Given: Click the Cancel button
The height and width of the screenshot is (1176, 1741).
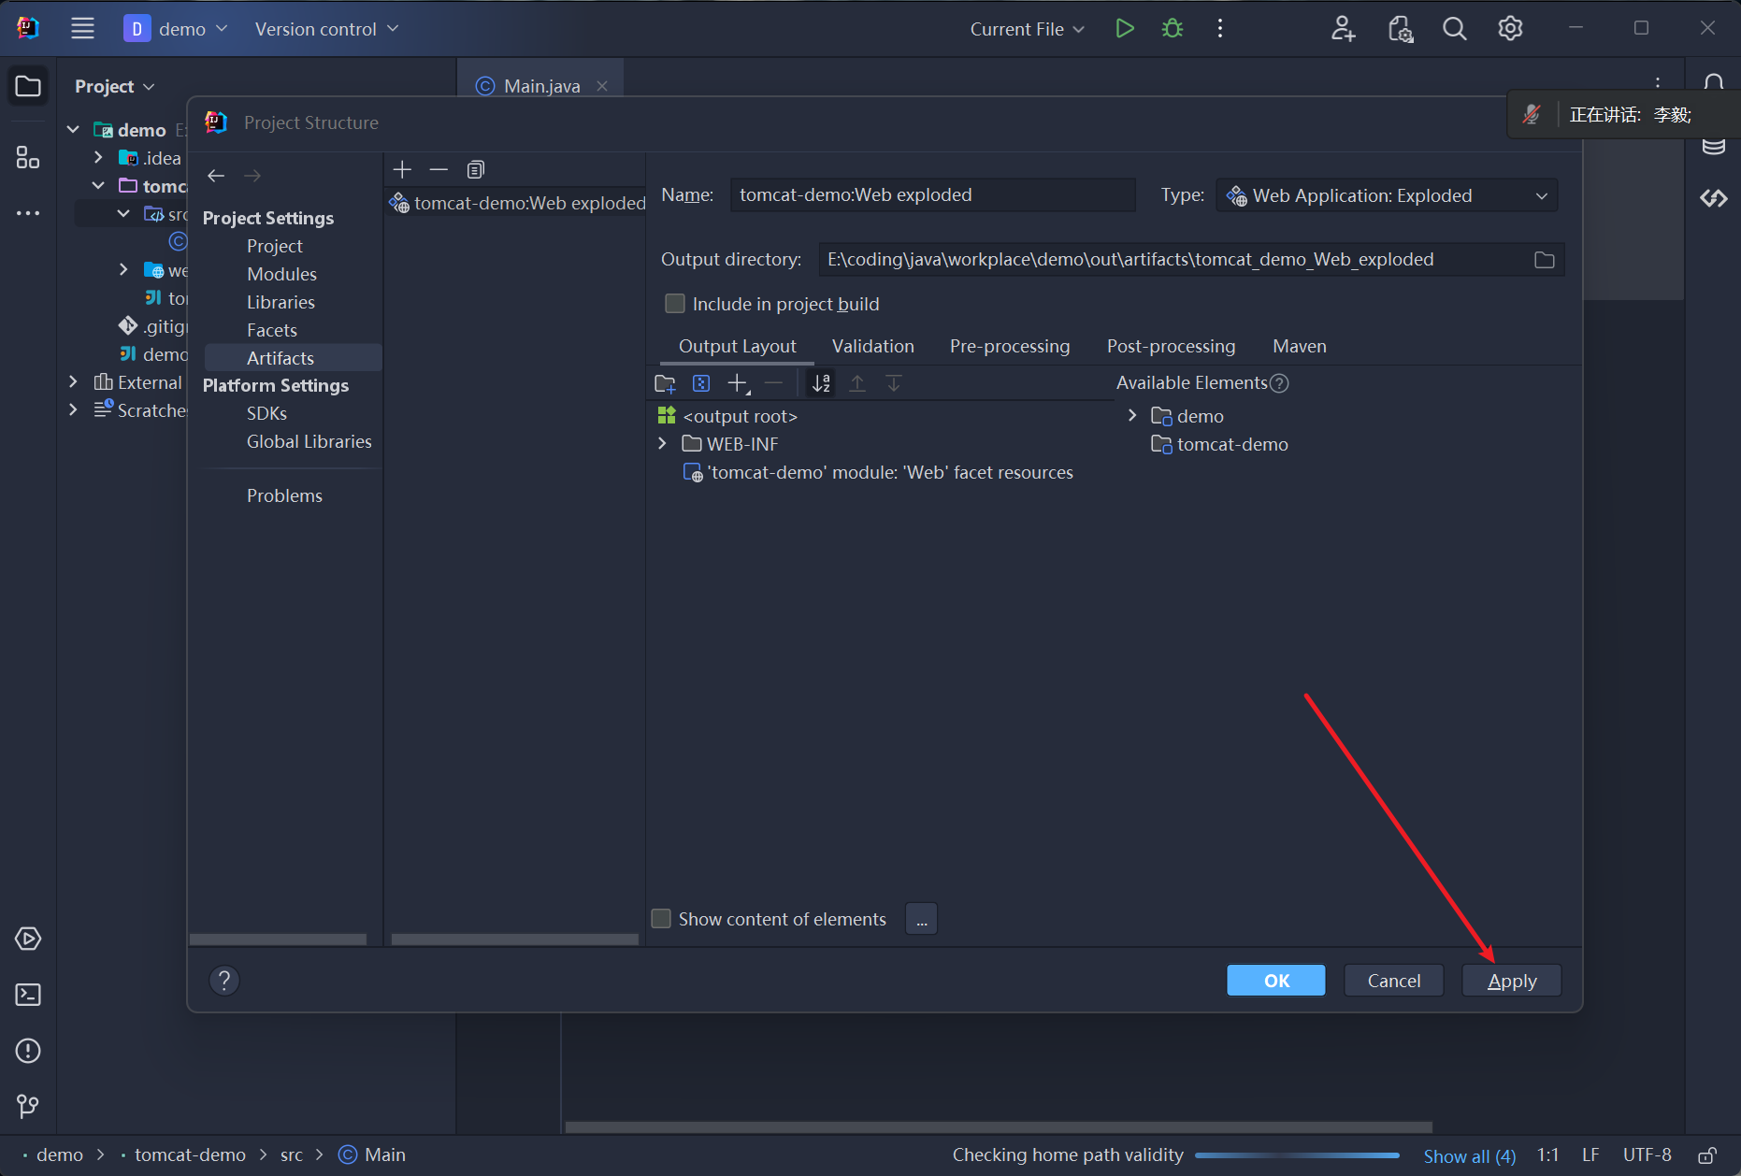Looking at the screenshot, I should (1393, 981).
